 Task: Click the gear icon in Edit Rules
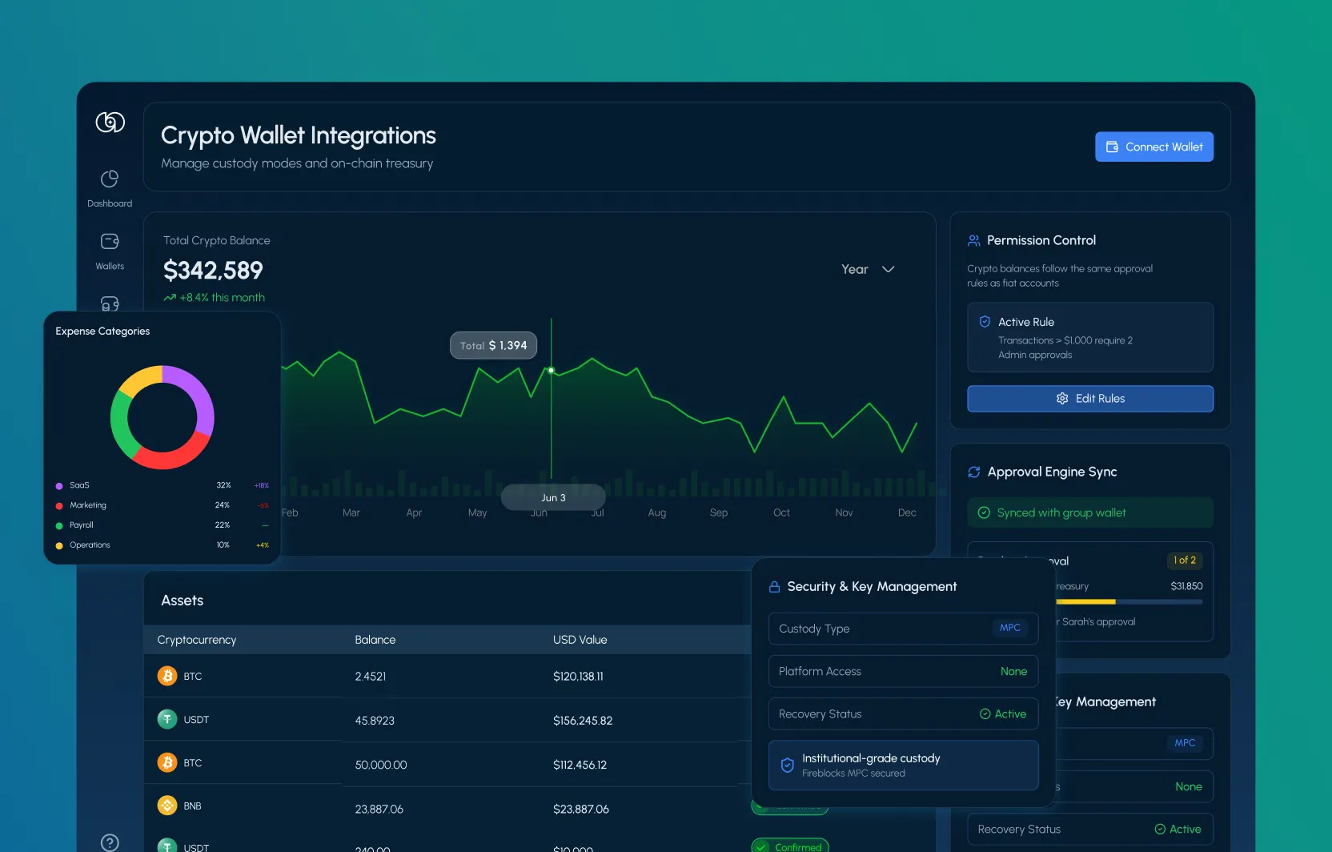click(1062, 399)
